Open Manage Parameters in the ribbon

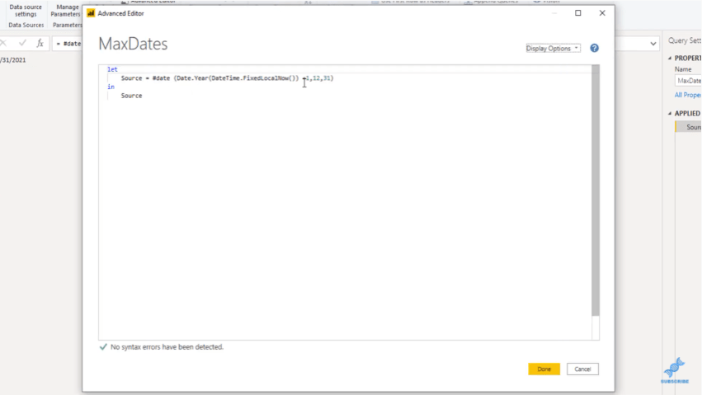click(x=66, y=11)
